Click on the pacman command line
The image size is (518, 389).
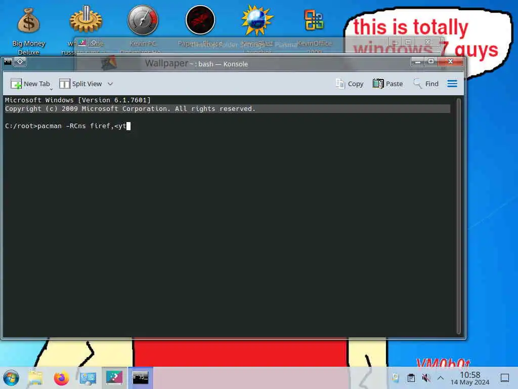68,126
